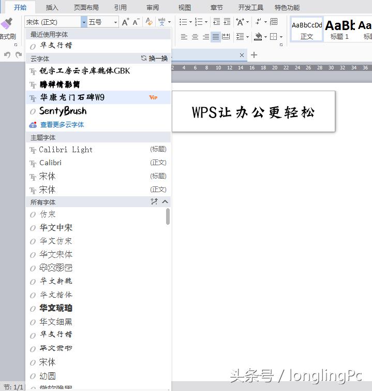The width and height of the screenshot is (372, 391).
Task: Open paragraph dialog launcher
Action: [x=281, y=45]
